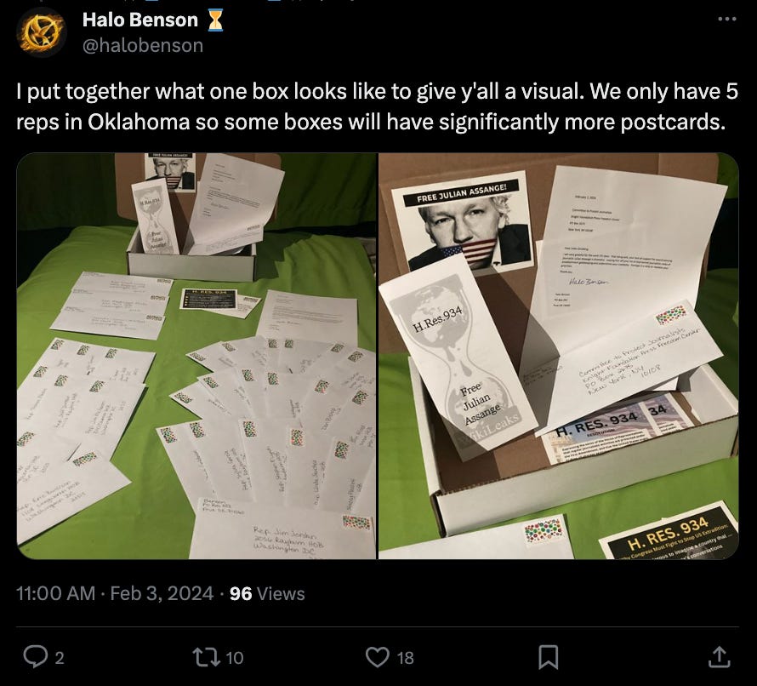Viewport: 757px width, 686px height.
Task: Click the Feb 3, 2024 date
Action: (x=162, y=593)
